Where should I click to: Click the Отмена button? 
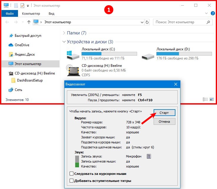[164, 122]
